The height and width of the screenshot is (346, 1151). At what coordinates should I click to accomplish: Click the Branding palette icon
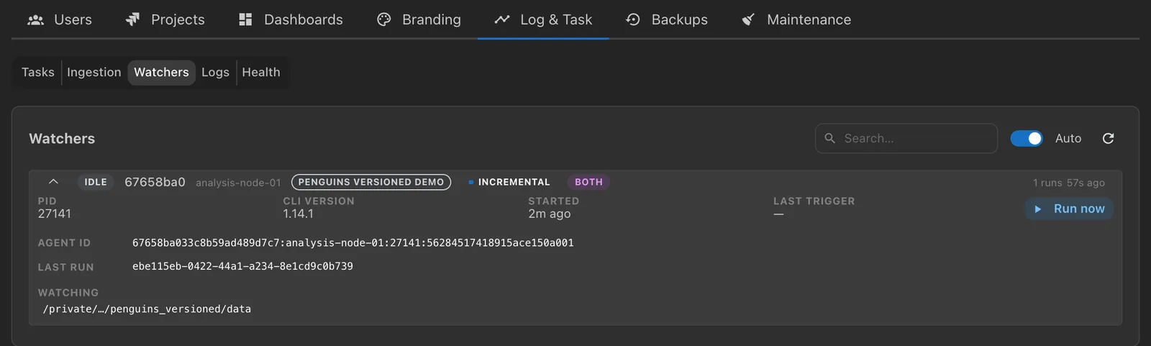[384, 19]
